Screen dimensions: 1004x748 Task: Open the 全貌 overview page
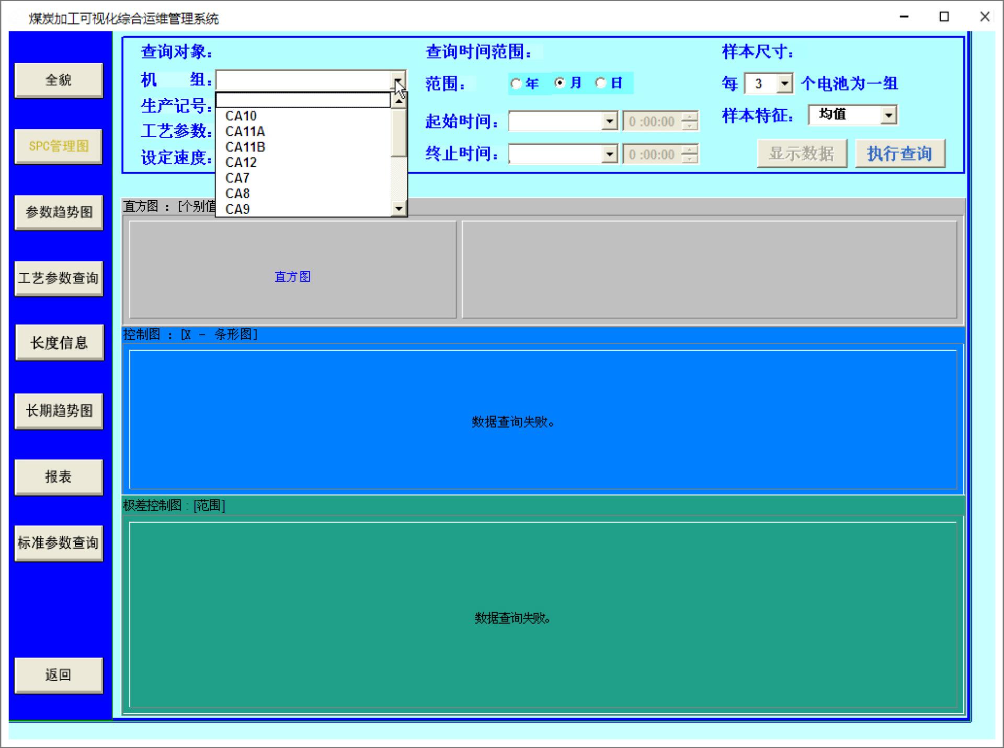[x=59, y=80]
